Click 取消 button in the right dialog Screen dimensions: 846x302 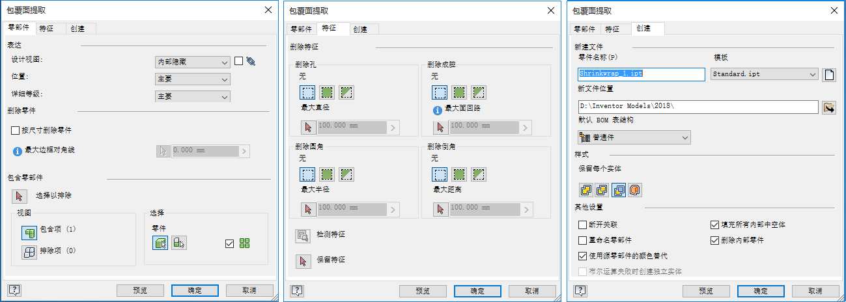(815, 290)
